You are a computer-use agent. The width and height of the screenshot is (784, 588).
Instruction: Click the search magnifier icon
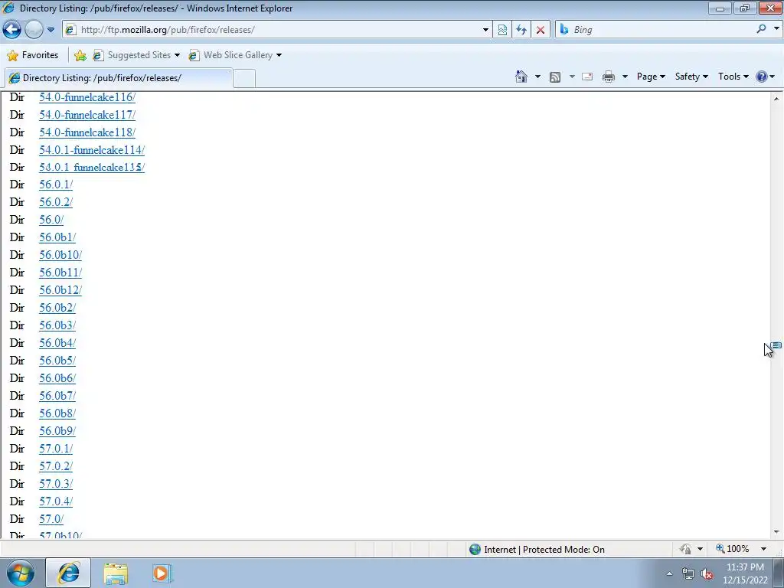coord(761,30)
